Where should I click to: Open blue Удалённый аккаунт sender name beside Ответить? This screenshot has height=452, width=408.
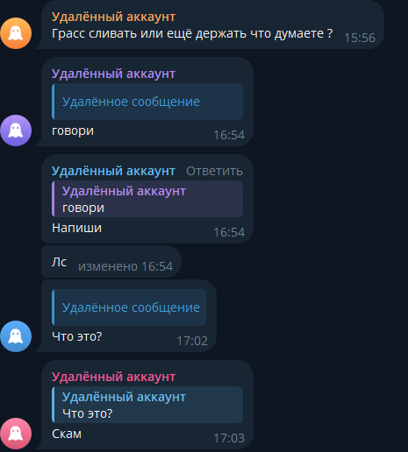coord(113,171)
